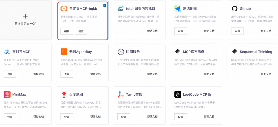Click the Github octocat icon
The image size is (278, 127).
[234, 9]
